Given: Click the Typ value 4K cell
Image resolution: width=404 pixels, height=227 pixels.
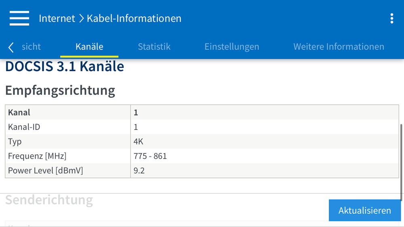Looking at the screenshot, I should coord(139,141).
